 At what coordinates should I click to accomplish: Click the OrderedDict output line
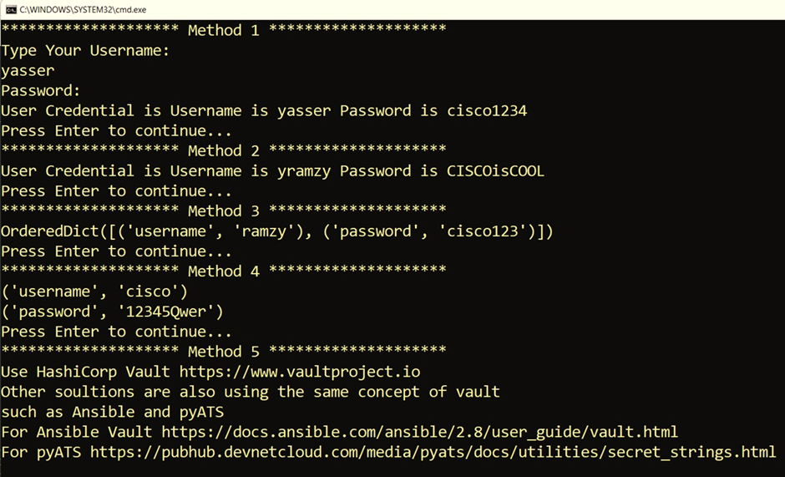pyautogui.click(x=277, y=231)
